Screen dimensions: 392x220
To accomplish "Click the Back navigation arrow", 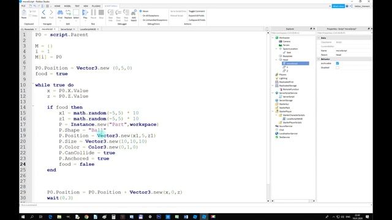I will [x=43, y=12].
